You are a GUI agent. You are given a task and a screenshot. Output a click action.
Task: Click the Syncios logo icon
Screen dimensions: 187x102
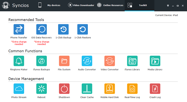tap(6, 5)
